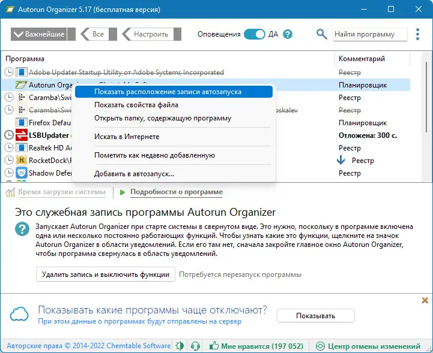
Task: Open the Подробности о программе tab
Action: click(x=177, y=192)
